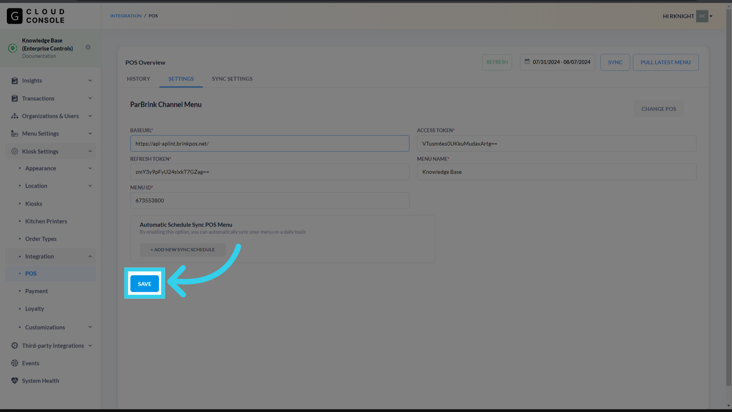The height and width of the screenshot is (412, 732).
Task: Expand the Menu Settings chevron
Action: tap(90, 134)
